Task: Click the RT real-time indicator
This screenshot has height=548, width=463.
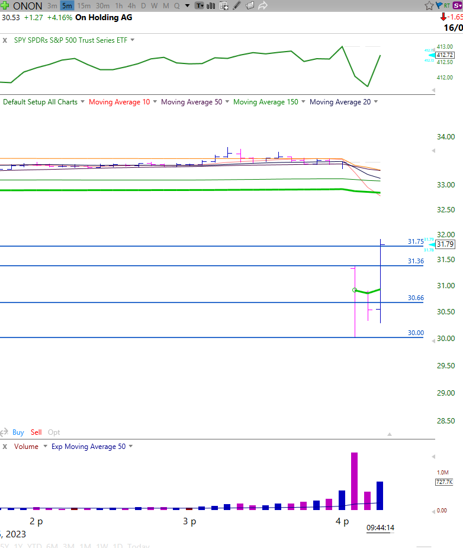Action: pos(447,5)
